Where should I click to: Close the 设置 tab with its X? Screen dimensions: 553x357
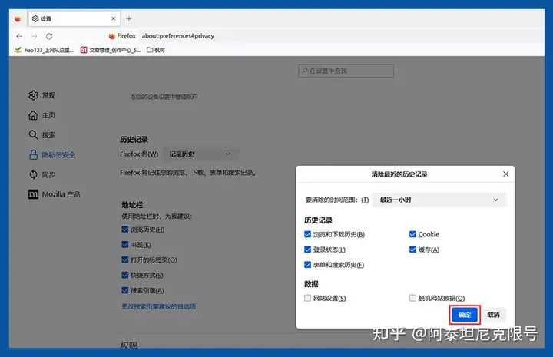tap(113, 18)
